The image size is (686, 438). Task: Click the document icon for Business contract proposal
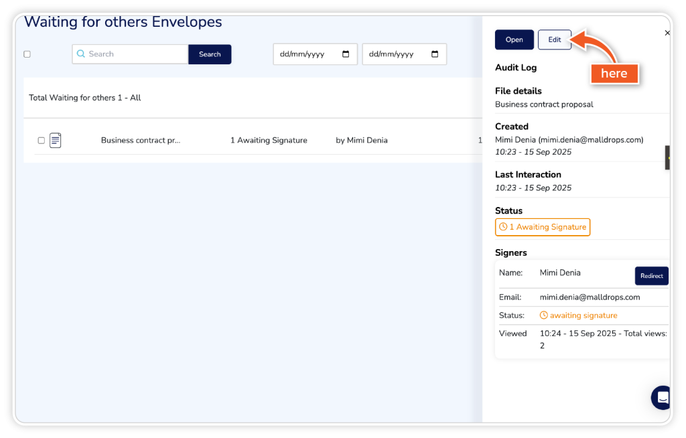pyautogui.click(x=56, y=141)
